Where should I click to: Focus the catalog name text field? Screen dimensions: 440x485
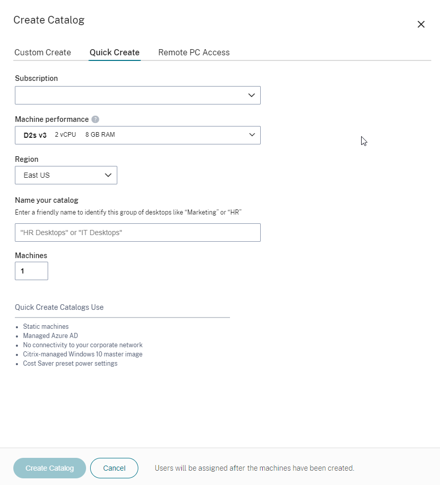pyautogui.click(x=137, y=233)
